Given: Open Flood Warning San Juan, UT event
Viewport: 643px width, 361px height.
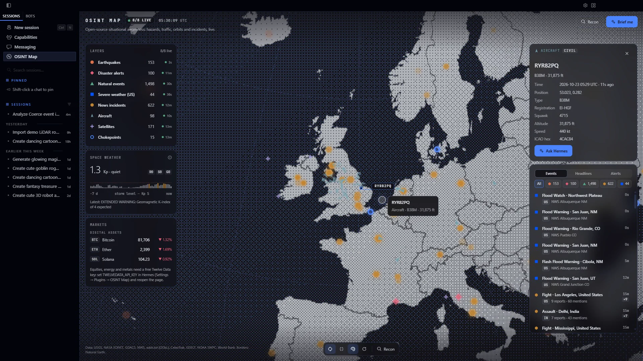Looking at the screenshot, I should pyautogui.click(x=582, y=281).
